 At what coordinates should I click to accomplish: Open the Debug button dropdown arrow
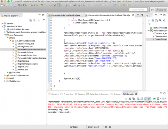click(21, 5)
